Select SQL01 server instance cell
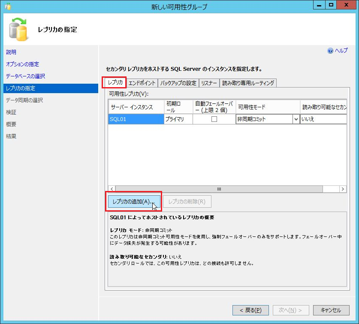Viewport: 359px width, 324px height. point(136,119)
